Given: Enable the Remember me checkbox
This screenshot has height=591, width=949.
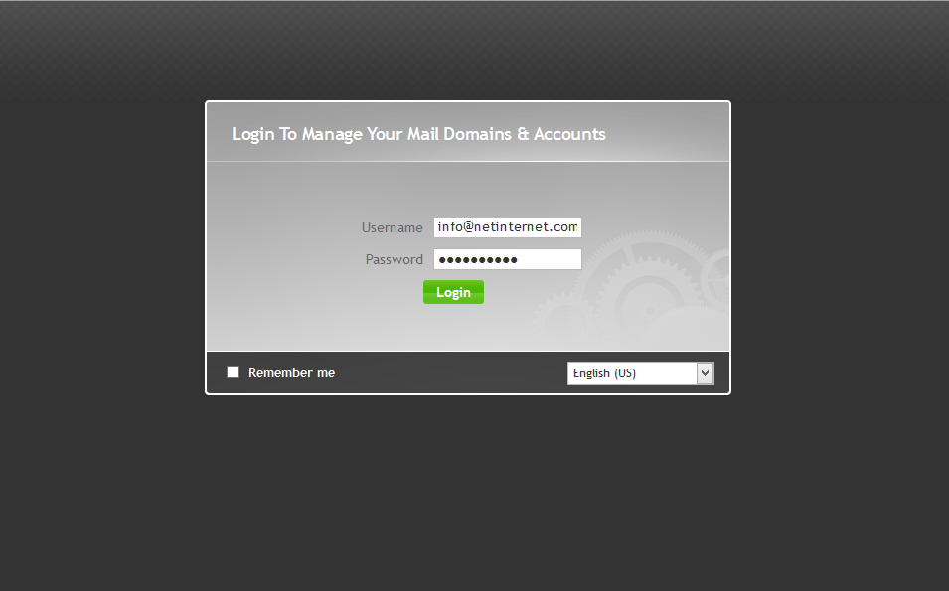Looking at the screenshot, I should 234,372.
